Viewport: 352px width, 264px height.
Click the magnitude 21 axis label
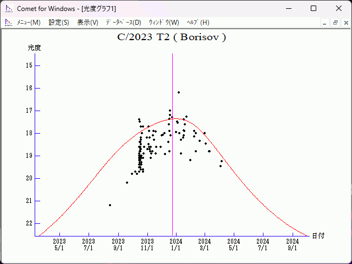point(29,201)
